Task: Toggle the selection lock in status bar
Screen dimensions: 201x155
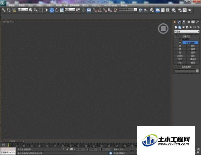Action: 67,149
